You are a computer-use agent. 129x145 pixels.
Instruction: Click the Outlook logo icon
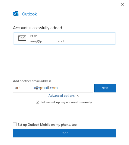[x=16, y=14]
